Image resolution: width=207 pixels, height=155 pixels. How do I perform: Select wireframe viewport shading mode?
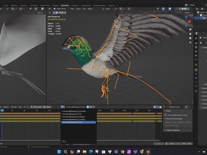180,9
